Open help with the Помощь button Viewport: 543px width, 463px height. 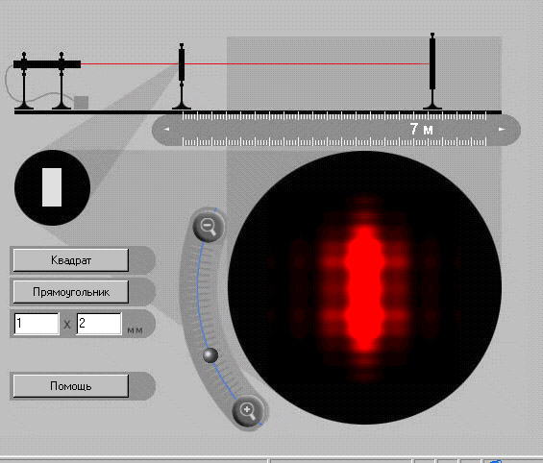click(x=71, y=386)
